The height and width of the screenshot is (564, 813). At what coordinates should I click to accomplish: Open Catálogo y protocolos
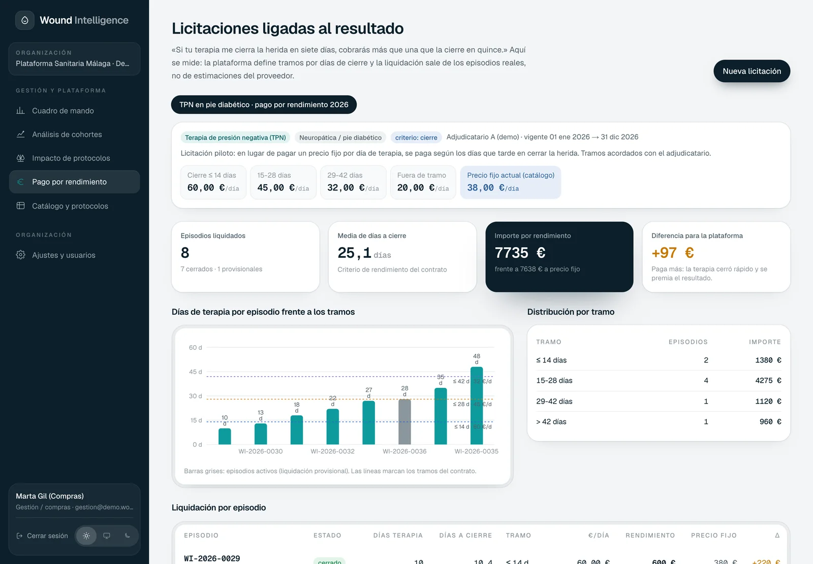[74, 206]
